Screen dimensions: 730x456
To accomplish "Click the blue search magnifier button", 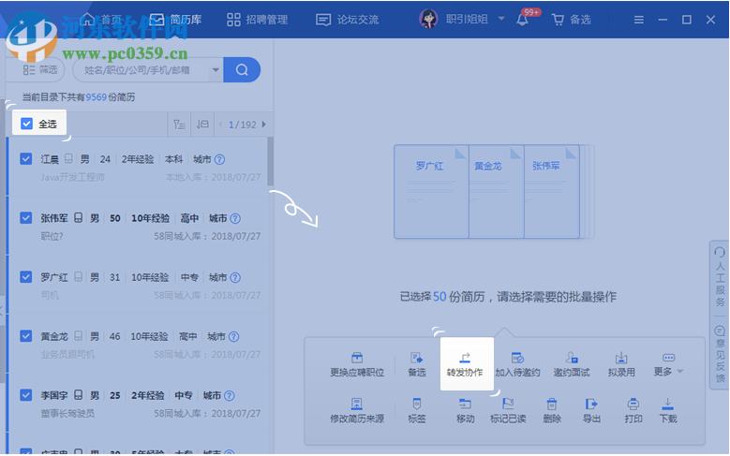I will point(242,70).
